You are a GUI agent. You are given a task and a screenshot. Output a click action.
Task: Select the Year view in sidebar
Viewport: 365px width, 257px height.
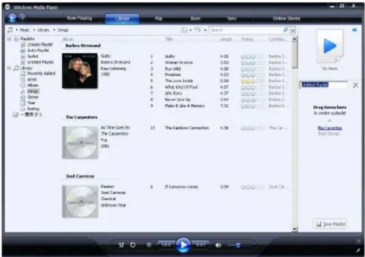pos(31,103)
